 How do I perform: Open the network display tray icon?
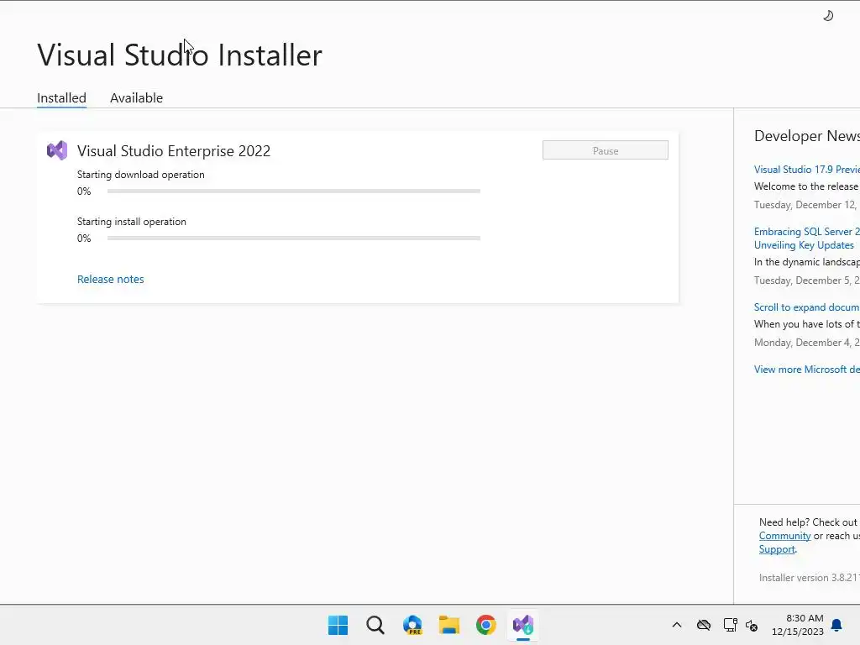coord(730,625)
